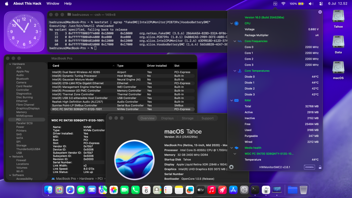Viewport: 352px width, 198px height.
Task: Open the Window menu
Action: pos(53,4)
